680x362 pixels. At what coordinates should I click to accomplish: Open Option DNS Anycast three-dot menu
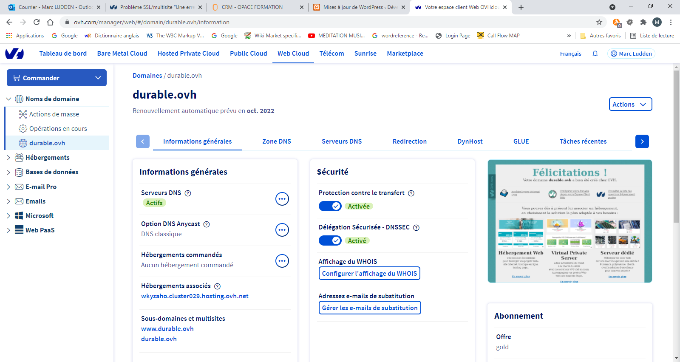pos(282,230)
